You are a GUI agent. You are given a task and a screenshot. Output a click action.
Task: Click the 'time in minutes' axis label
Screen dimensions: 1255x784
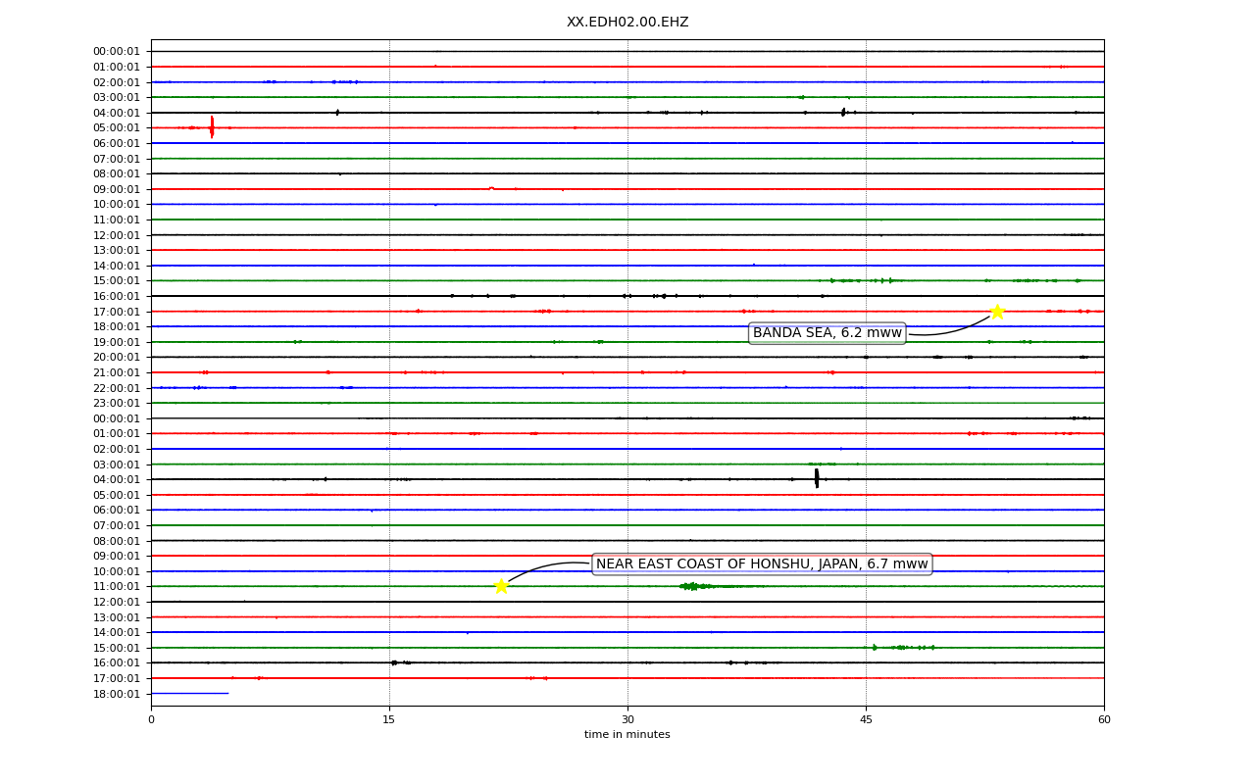pyautogui.click(x=627, y=735)
